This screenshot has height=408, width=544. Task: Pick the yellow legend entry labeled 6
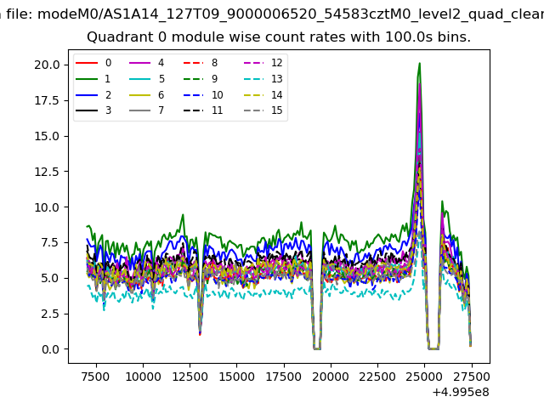pyautogui.click(x=140, y=95)
